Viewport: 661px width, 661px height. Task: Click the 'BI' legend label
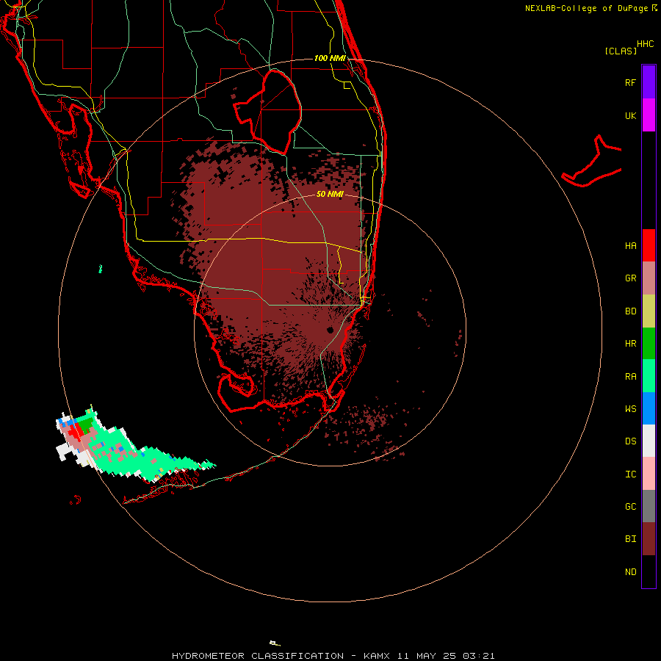coord(630,539)
